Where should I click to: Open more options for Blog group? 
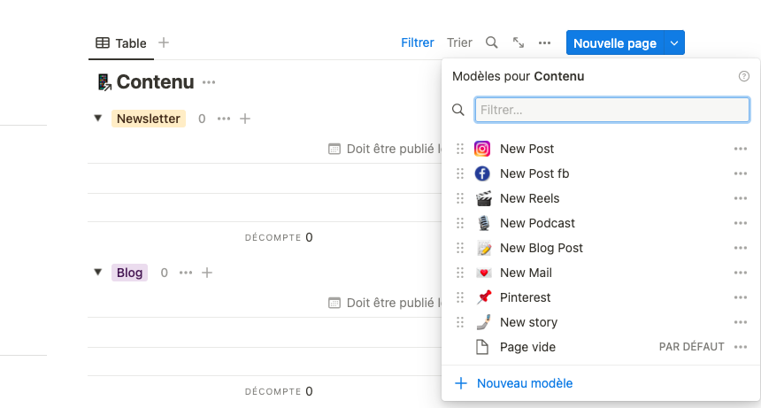(x=186, y=273)
